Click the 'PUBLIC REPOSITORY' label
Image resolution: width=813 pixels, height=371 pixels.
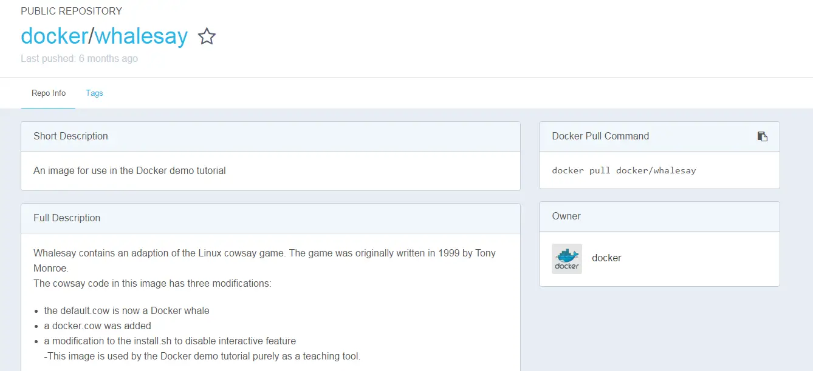[71, 11]
